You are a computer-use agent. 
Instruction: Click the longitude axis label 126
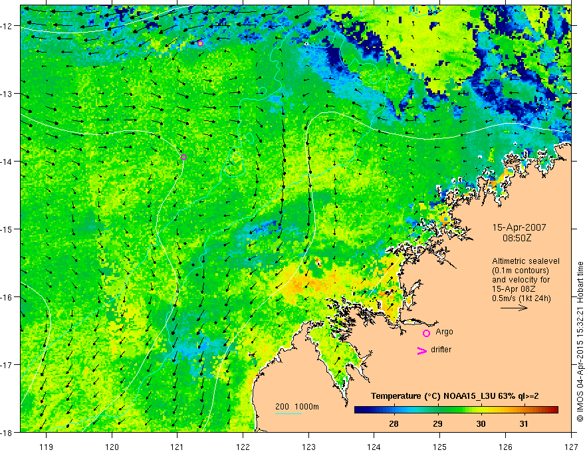[505, 447]
